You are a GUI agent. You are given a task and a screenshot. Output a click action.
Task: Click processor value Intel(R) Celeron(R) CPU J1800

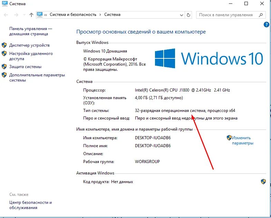pyautogui.click(x=182, y=90)
